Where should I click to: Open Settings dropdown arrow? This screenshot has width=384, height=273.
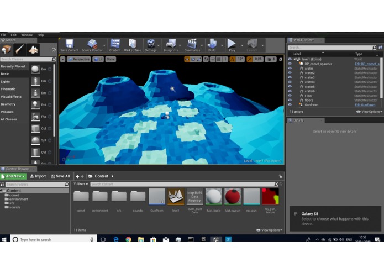tap(159, 45)
